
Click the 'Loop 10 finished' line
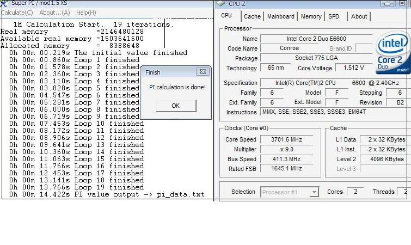point(77,124)
